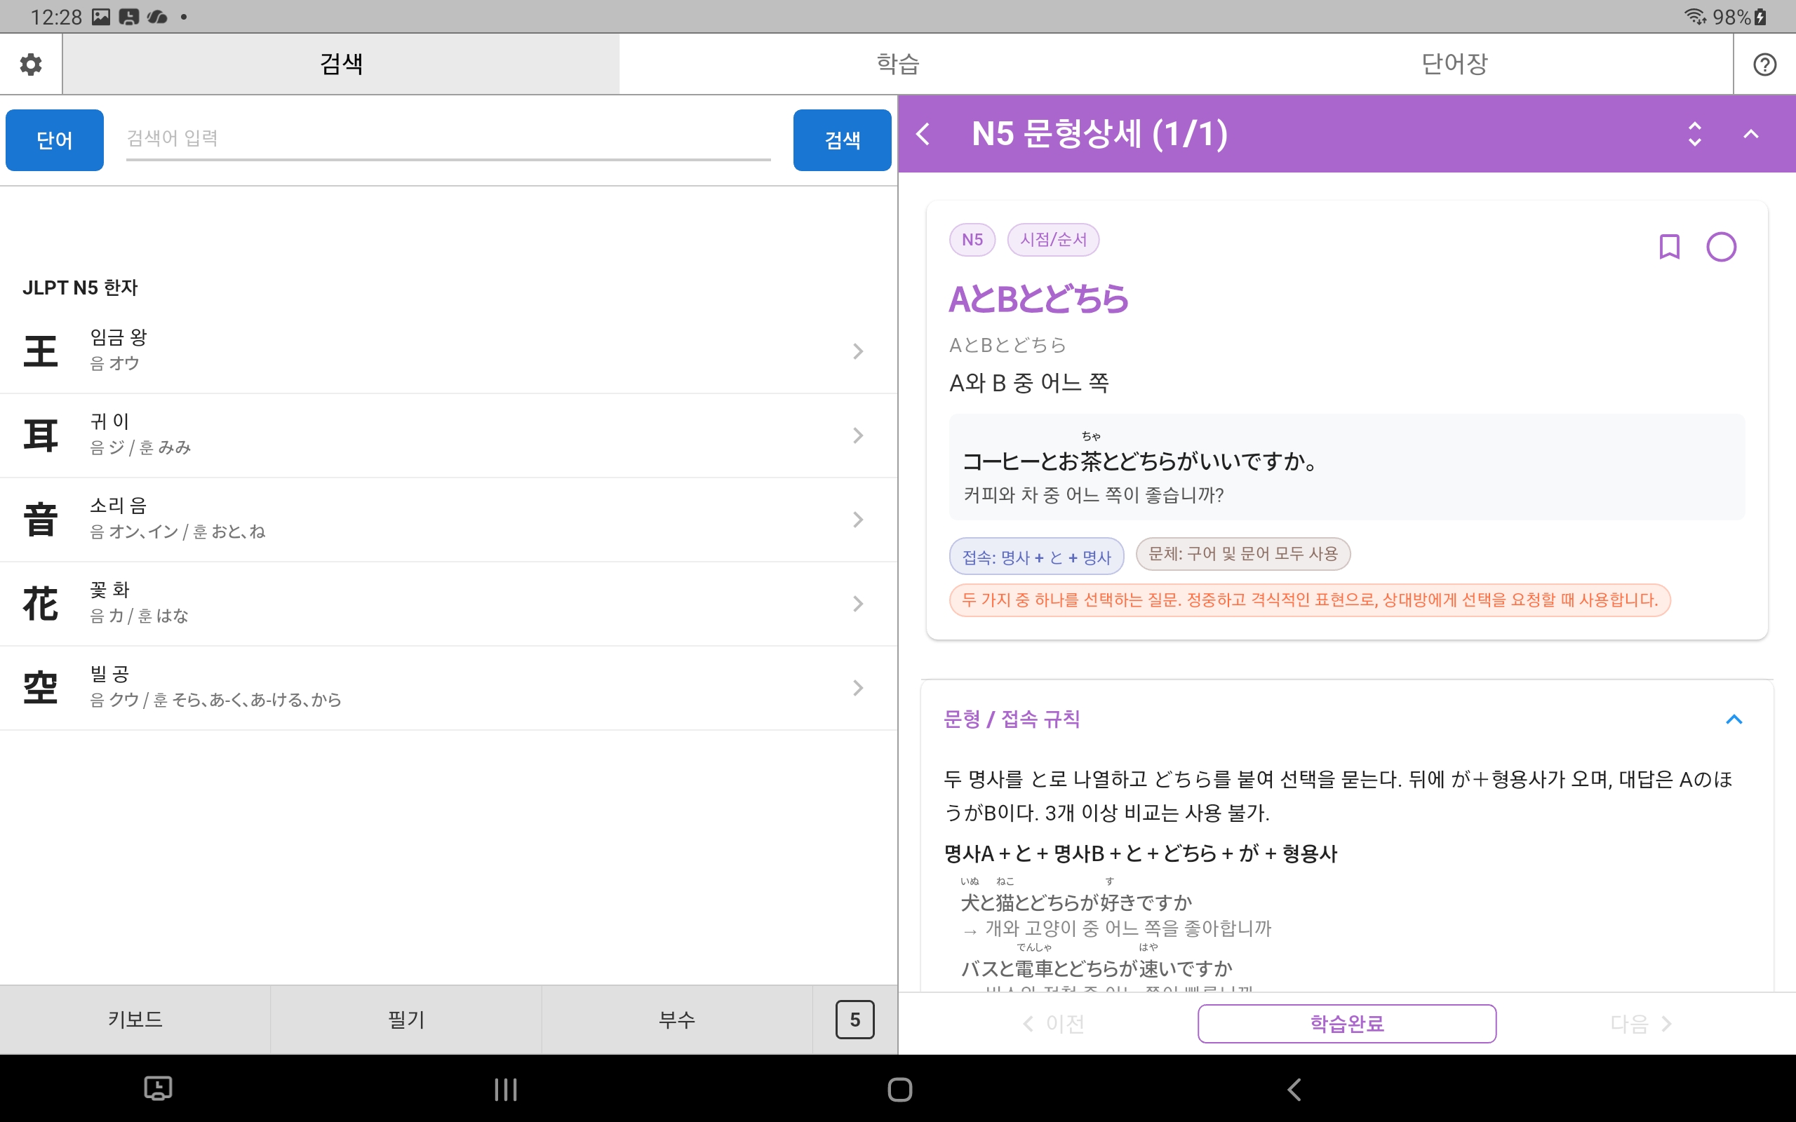Select the 키보드 input mode
The image size is (1796, 1122).
(x=135, y=1020)
